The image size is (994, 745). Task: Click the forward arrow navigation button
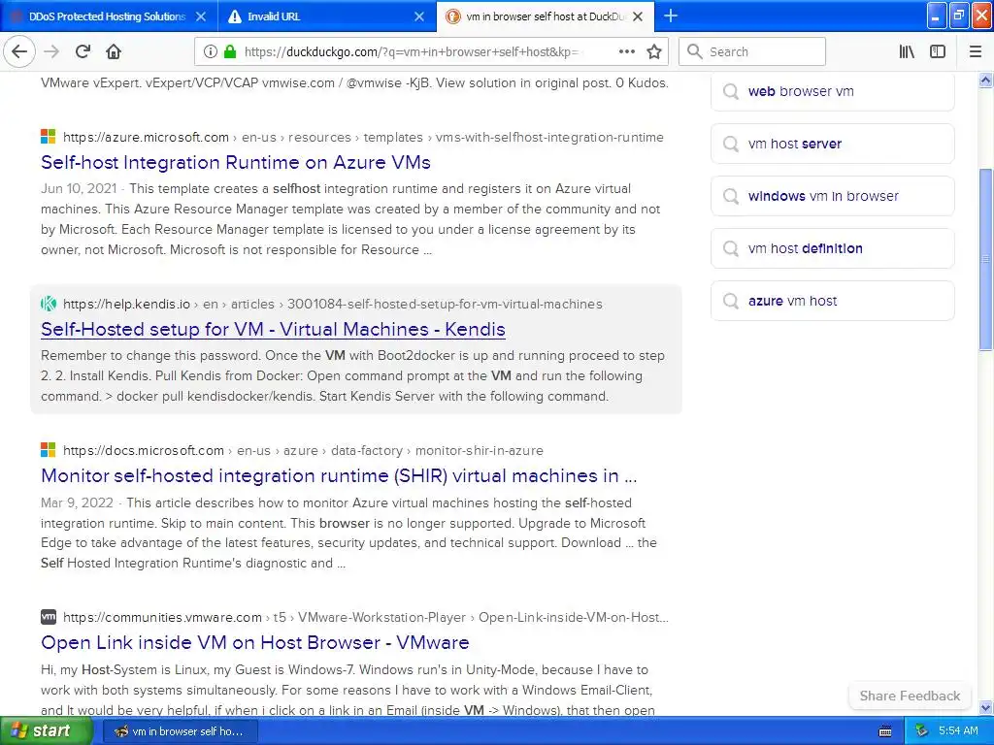51,52
